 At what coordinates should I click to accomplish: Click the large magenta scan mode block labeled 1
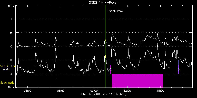pos(137,81)
